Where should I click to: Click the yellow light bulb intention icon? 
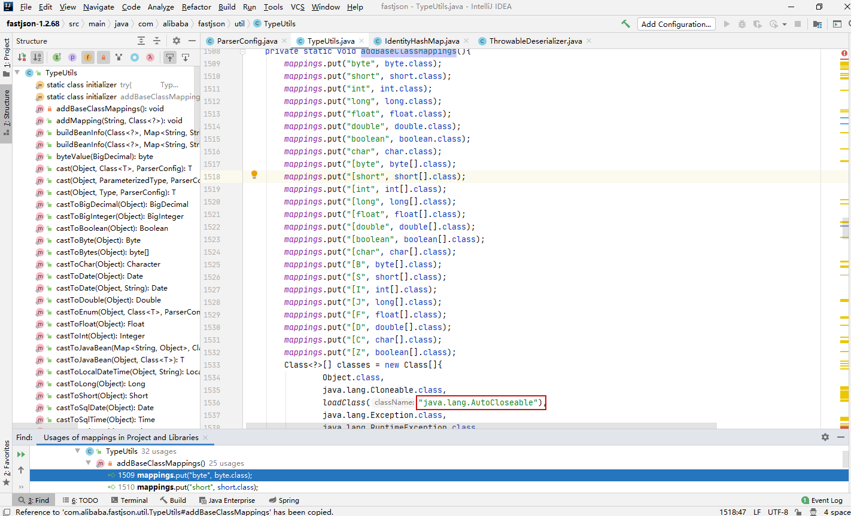click(254, 175)
